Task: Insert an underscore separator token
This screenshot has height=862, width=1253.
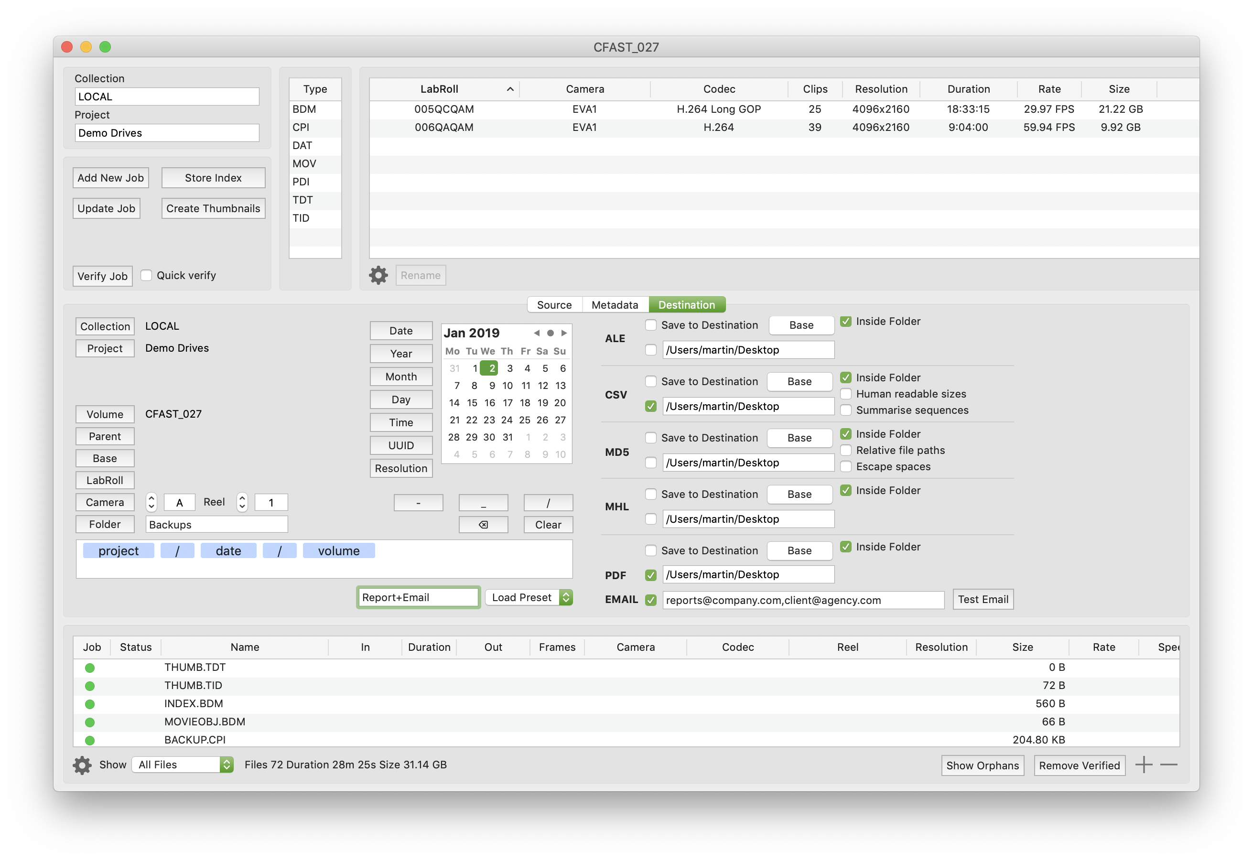Action: [x=483, y=503]
